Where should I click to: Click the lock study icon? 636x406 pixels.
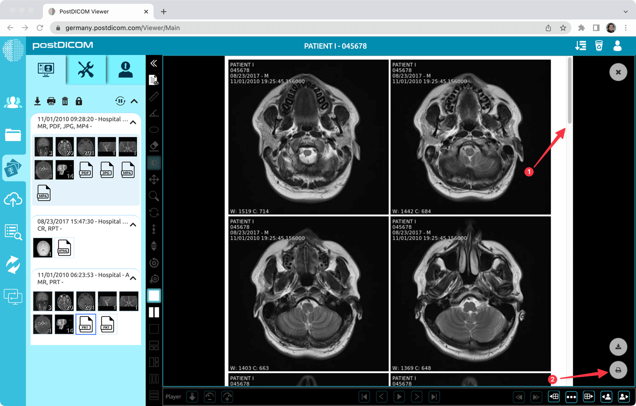click(x=79, y=101)
